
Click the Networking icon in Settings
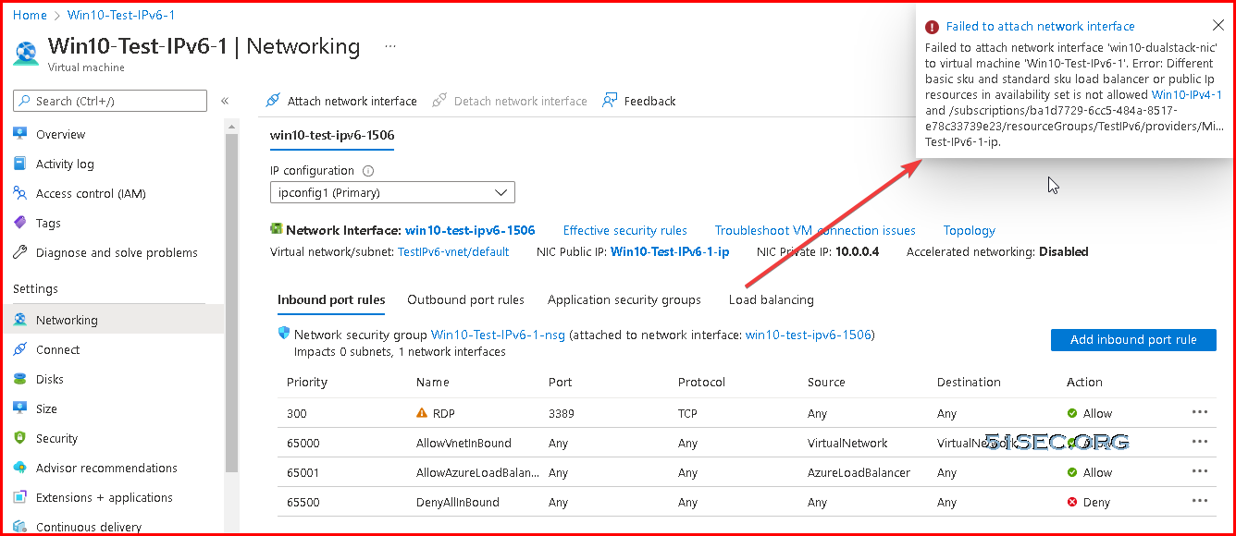[x=20, y=320]
